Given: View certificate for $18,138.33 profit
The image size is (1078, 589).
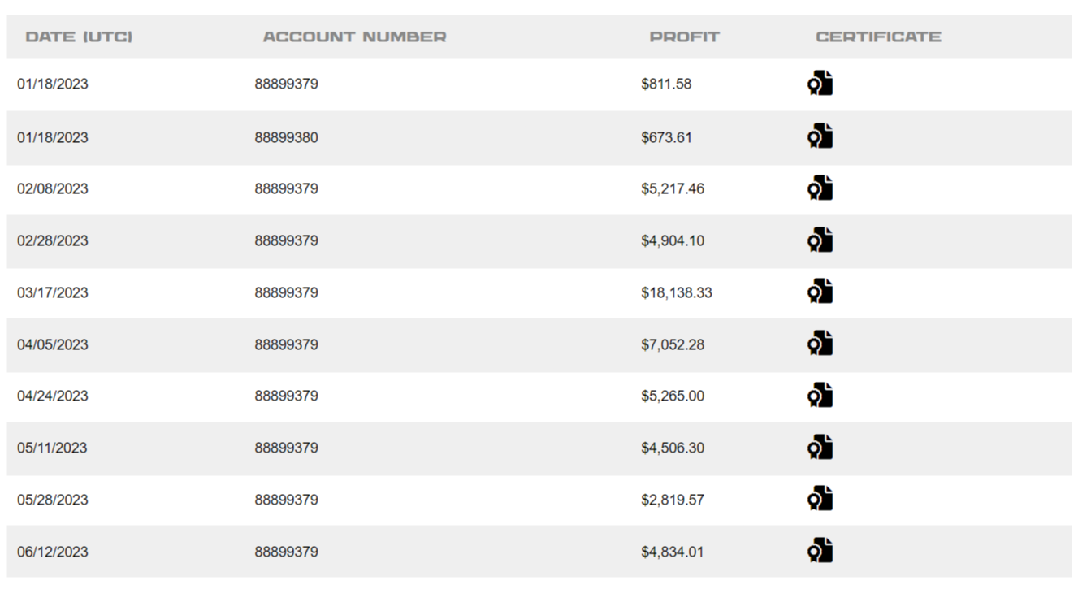Looking at the screenshot, I should [x=820, y=292].
